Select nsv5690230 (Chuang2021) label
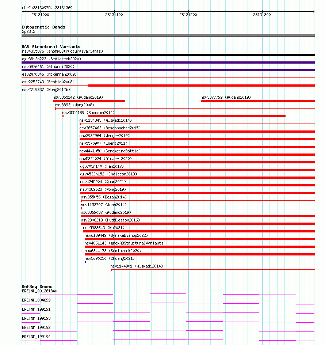The width and height of the screenshot is (325, 345). (110, 258)
